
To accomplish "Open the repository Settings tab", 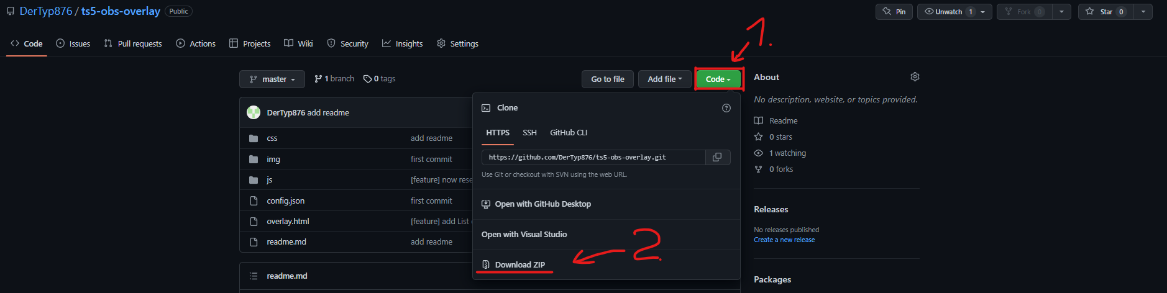I will click(x=457, y=43).
